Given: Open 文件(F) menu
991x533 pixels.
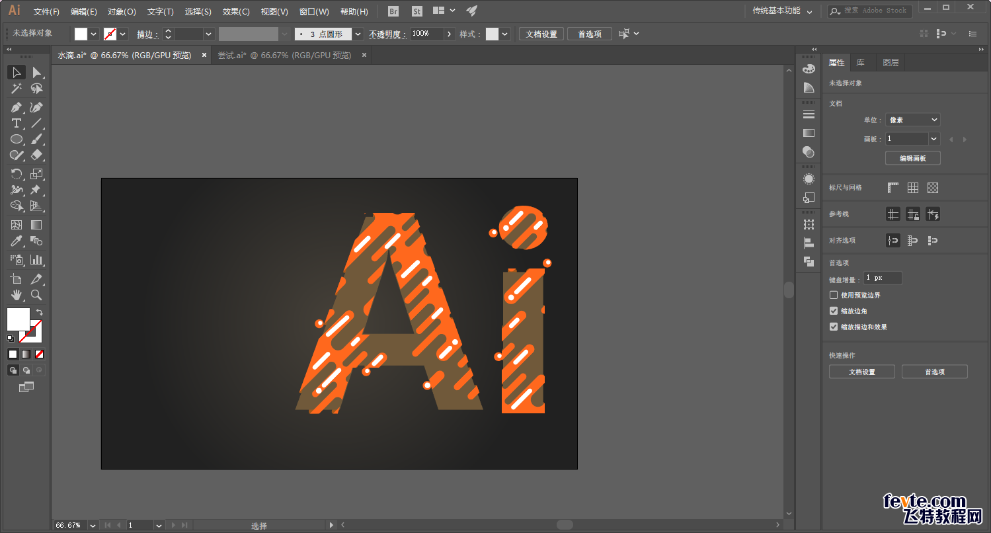Looking at the screenshot, I should click(x=46, y=11).
